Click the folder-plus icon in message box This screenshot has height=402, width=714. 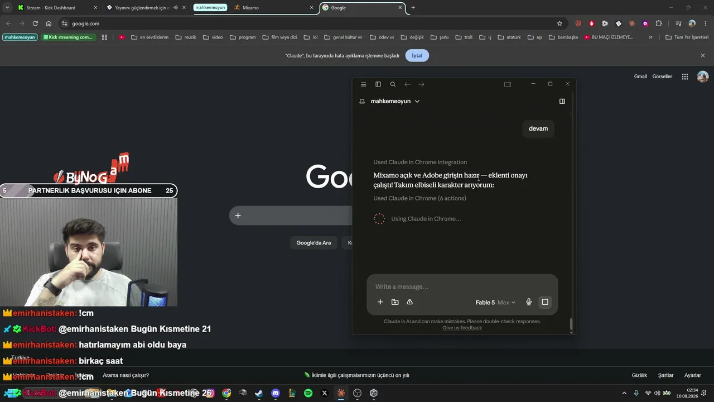(395, 302)
